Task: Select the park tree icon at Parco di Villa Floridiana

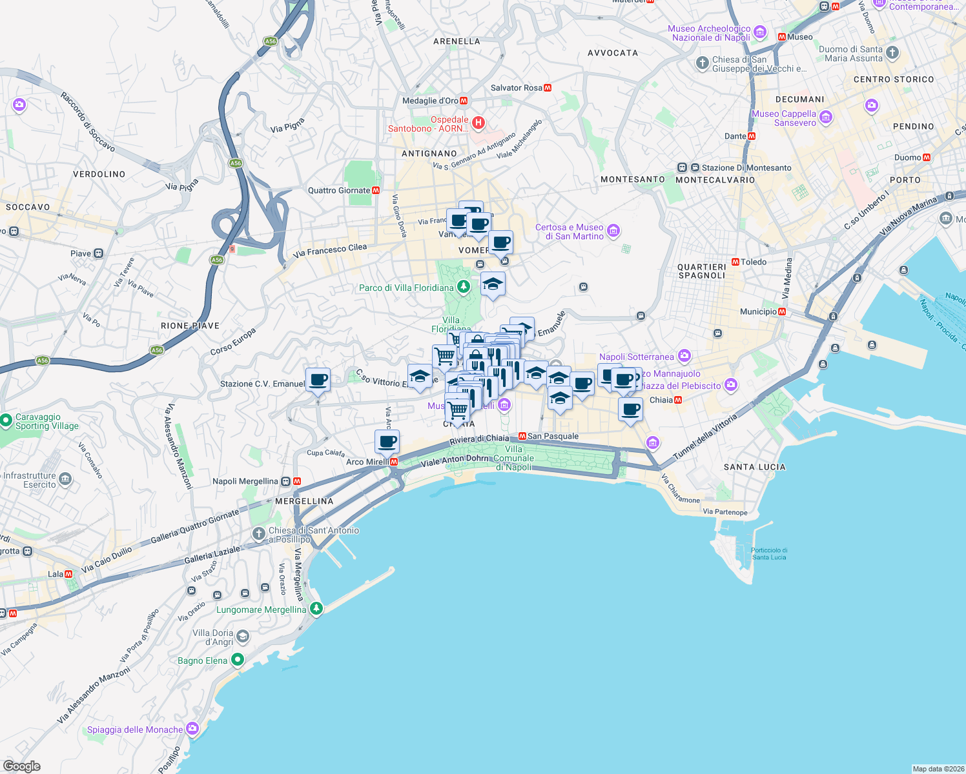Action: (x=464, y=286)
